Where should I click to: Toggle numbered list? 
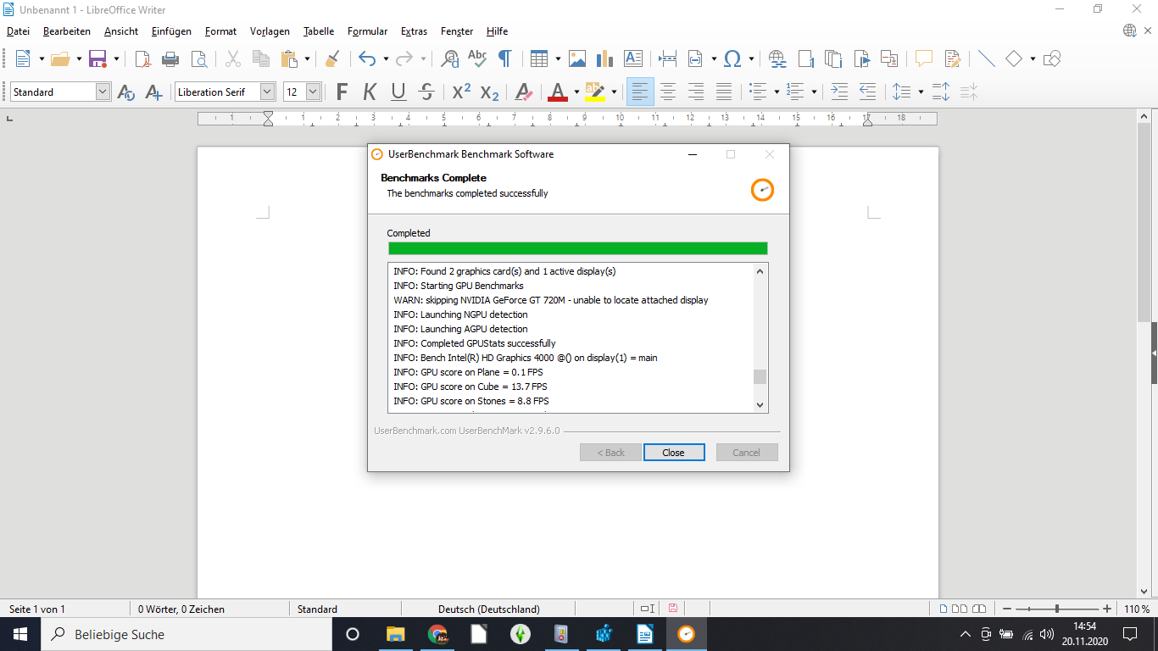tap(795, 92)
